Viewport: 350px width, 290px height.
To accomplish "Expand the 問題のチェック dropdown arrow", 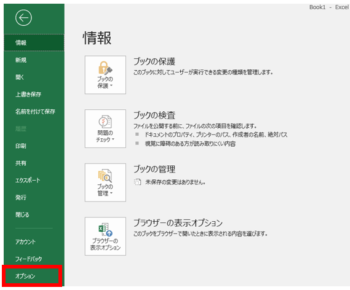I will (113, 139).
